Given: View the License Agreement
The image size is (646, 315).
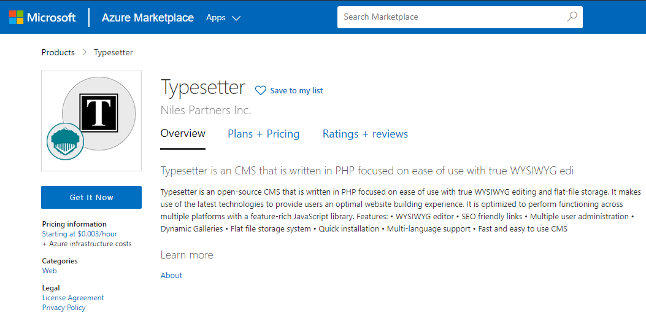Looking at the screenshot, I should [x=73, y=298].
